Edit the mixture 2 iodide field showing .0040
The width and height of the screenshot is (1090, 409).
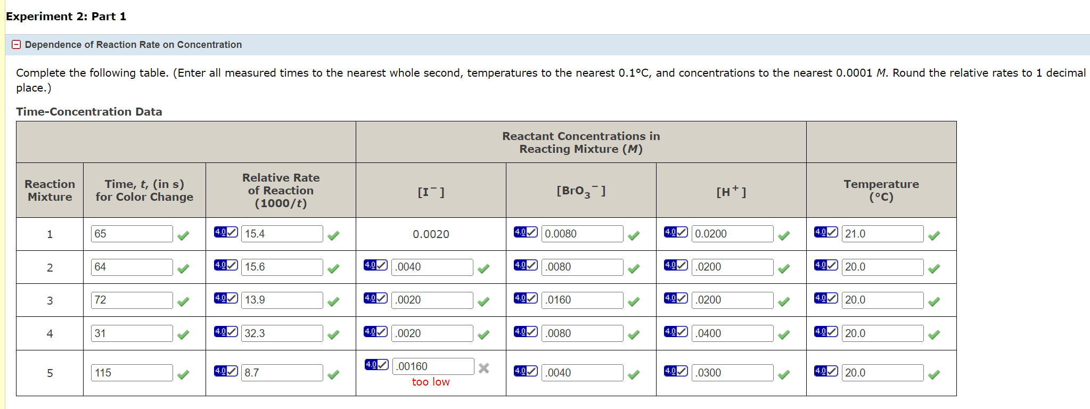point(432,267)
